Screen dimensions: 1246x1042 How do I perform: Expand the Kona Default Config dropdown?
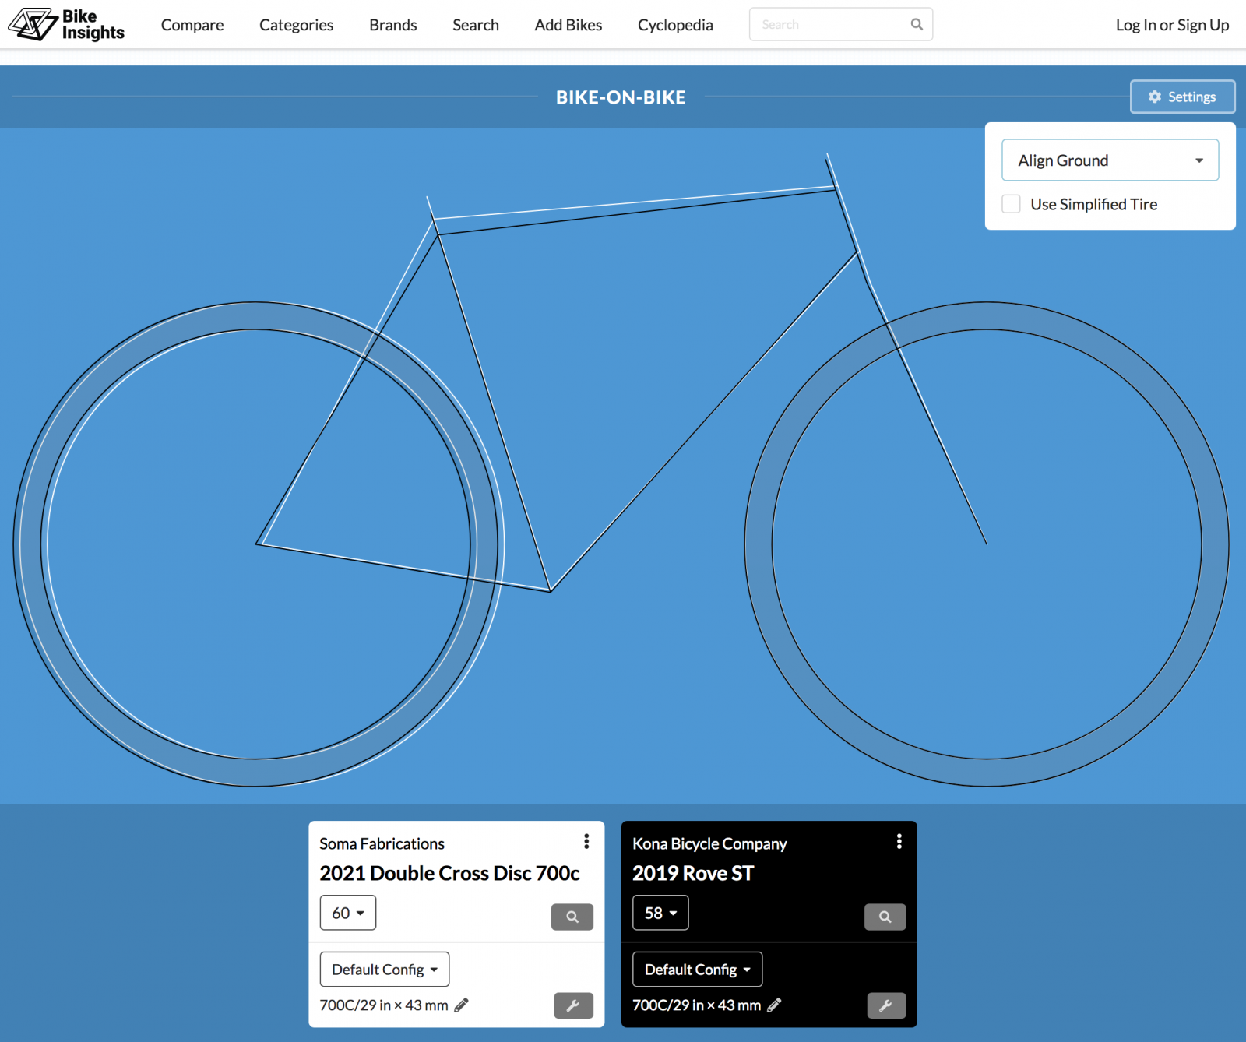[697, 970]
